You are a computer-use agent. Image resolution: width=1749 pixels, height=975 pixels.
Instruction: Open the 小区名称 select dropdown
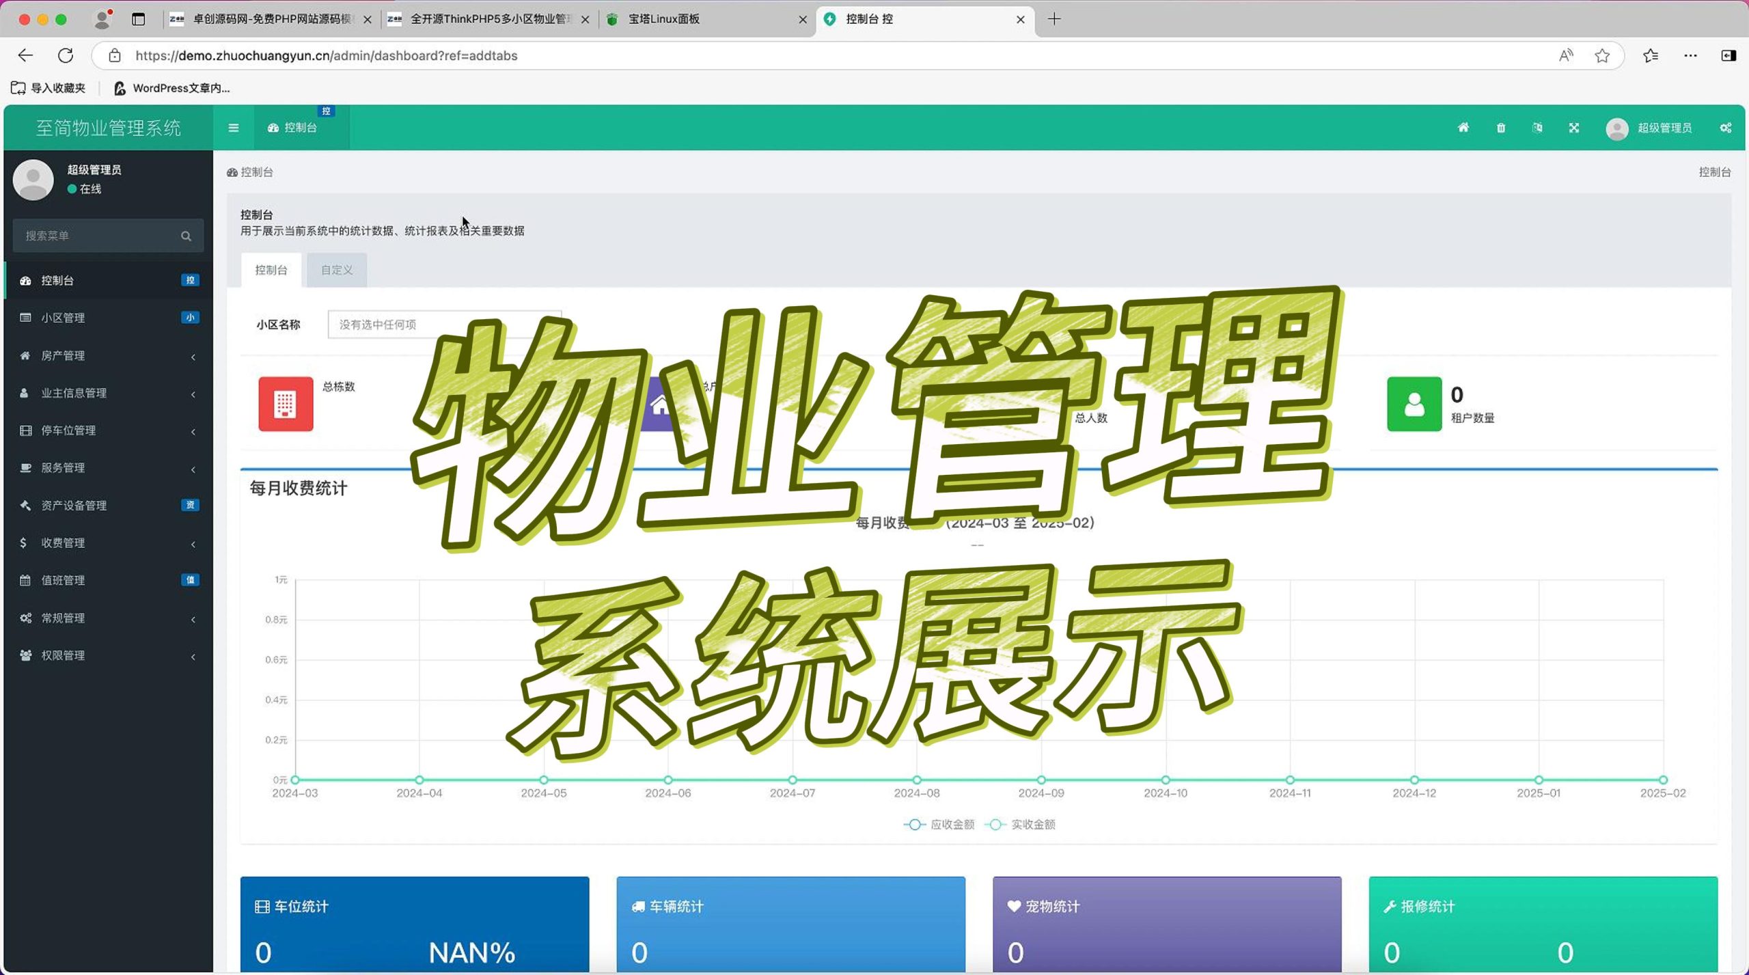click(445, 325)
